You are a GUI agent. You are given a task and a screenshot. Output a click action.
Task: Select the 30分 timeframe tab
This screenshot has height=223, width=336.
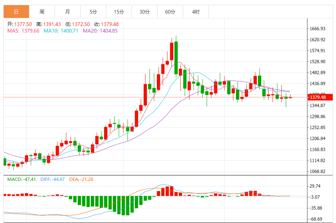pyautogui.click(x=144, y=12)
